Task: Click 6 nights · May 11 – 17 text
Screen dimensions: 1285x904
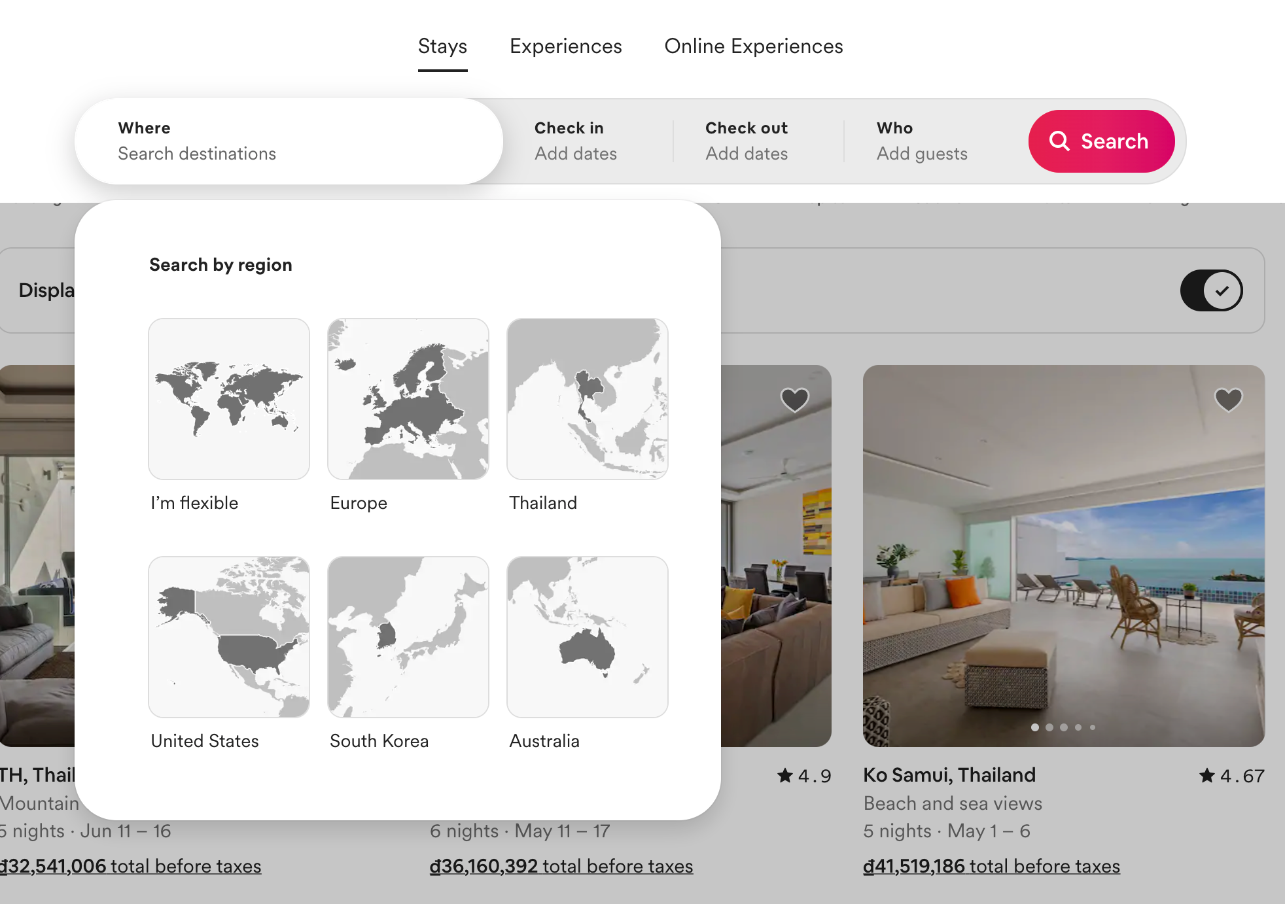Action: (519, 831)
